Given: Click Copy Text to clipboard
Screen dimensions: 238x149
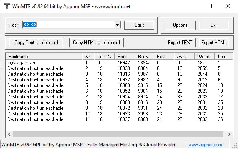Looking at the screenshot, I should coord(36,43).
